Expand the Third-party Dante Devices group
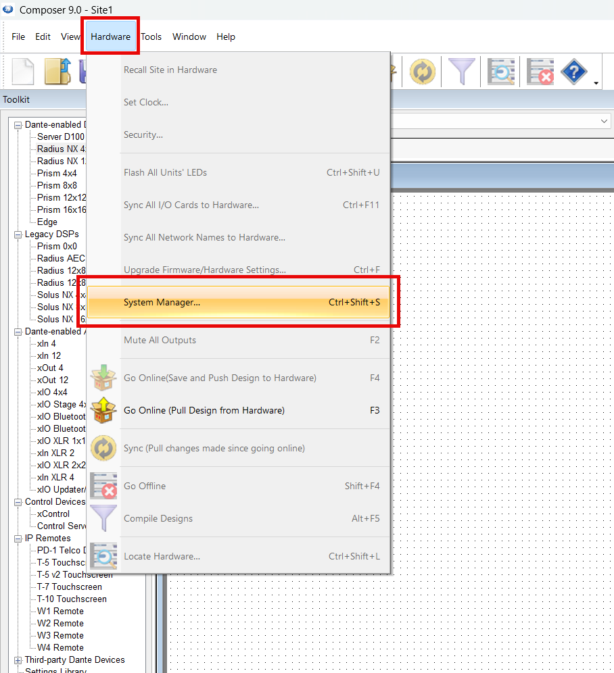 pos(18,661)
